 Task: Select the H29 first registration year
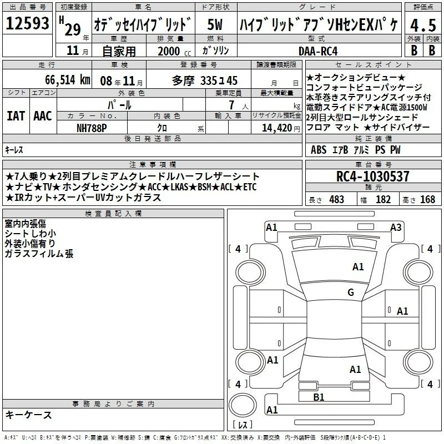click(70, 26)
